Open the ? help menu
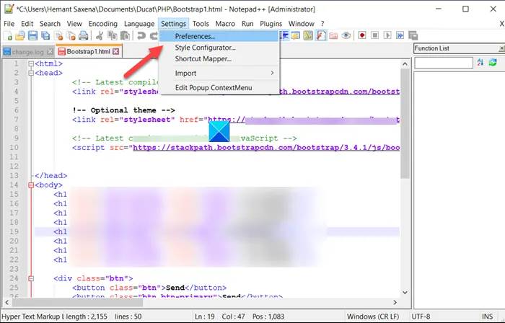 [322, 24]
